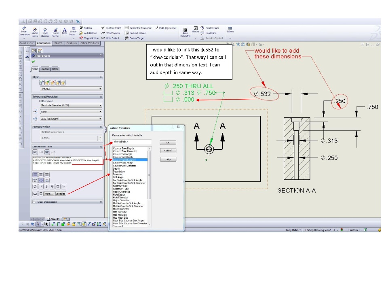This screenshot has width=388, height=300.
Task: Click the Dimension Text edit box
Action: pyautogui.click(x=67, y=163)
